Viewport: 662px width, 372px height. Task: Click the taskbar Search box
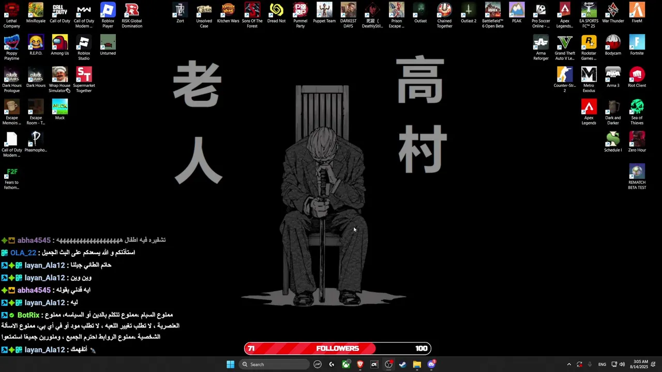(274, 364)
